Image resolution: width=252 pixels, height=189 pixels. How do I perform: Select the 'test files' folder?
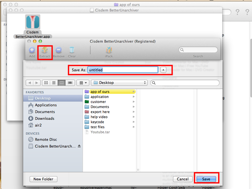pyautogui.click(x=110, y=127)
